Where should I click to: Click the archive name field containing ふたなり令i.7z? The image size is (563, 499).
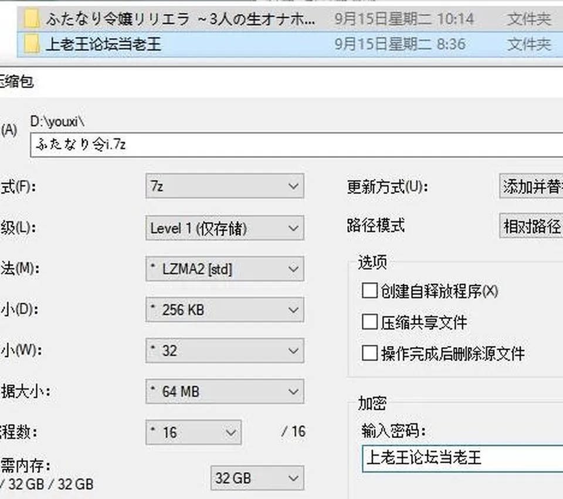click(x=297, y=145)
